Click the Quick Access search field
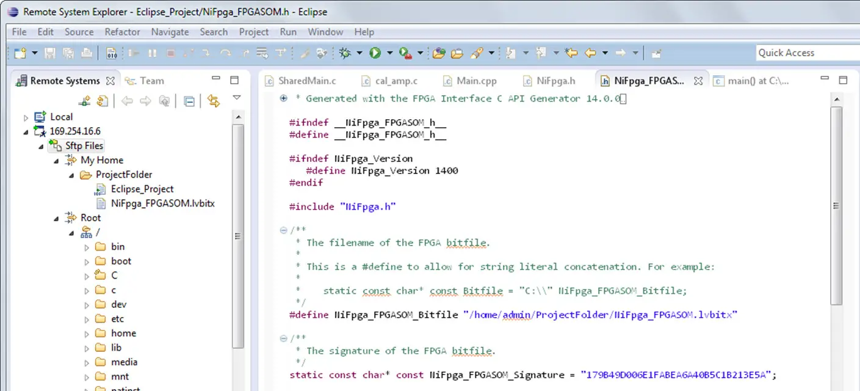Image resolution: width=860 pixels, height=391 pixels. pyautogui.click(x=806, y=53)
